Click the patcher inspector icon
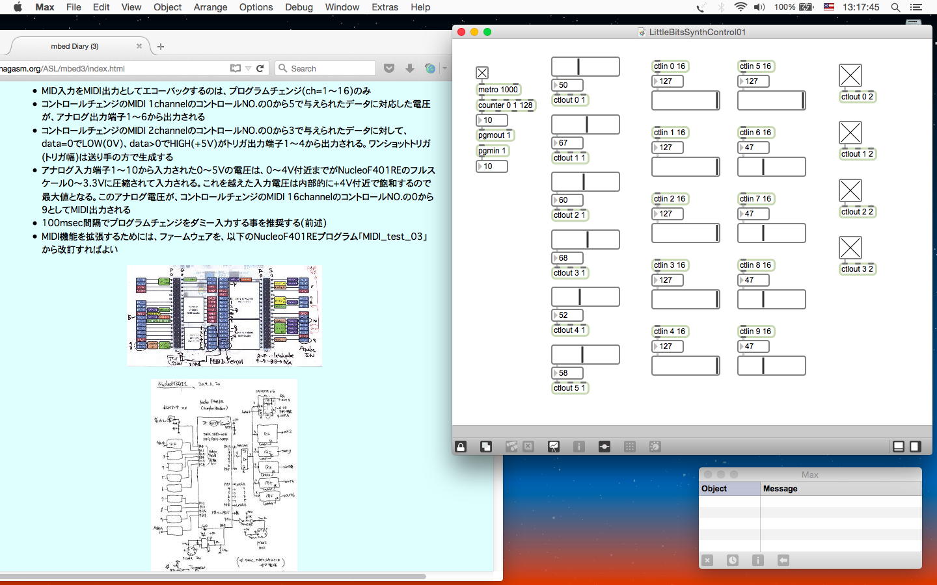The width and height of the screenshot is (937, 585). point(578,447)
